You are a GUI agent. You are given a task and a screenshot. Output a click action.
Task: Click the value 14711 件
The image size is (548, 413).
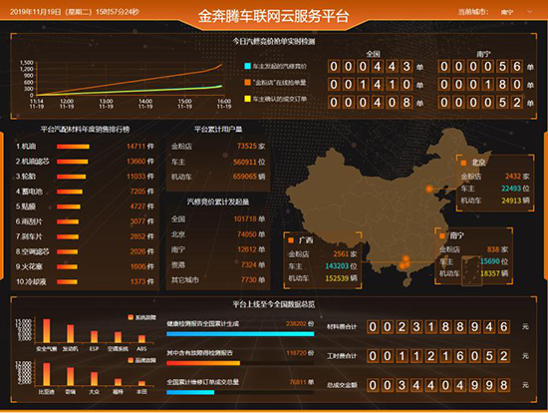[x=140, y=147]
